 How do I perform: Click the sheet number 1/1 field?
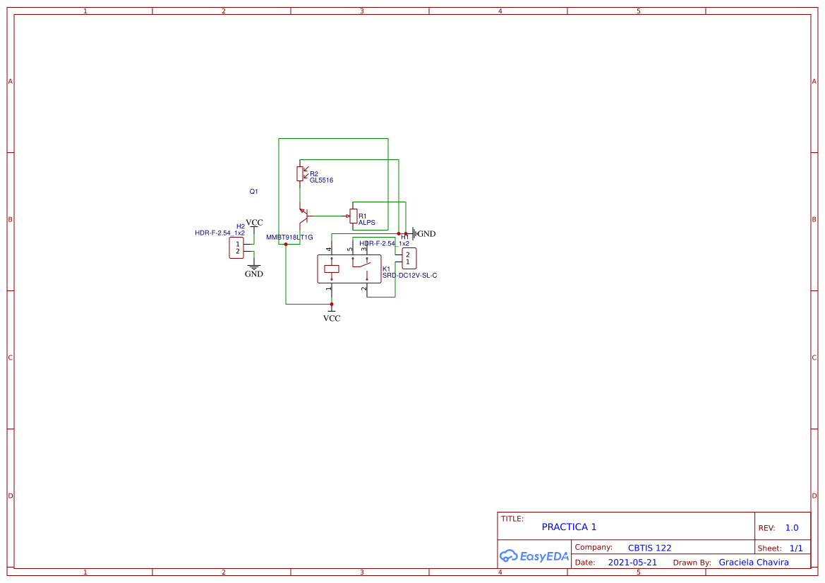pos(796,548)
